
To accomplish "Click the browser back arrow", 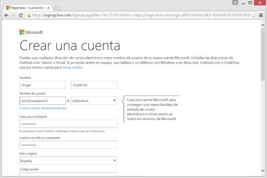I will point(7,15).
